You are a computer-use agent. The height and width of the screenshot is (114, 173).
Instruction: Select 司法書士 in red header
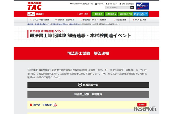pyautogui.click(x=40, y=14)
